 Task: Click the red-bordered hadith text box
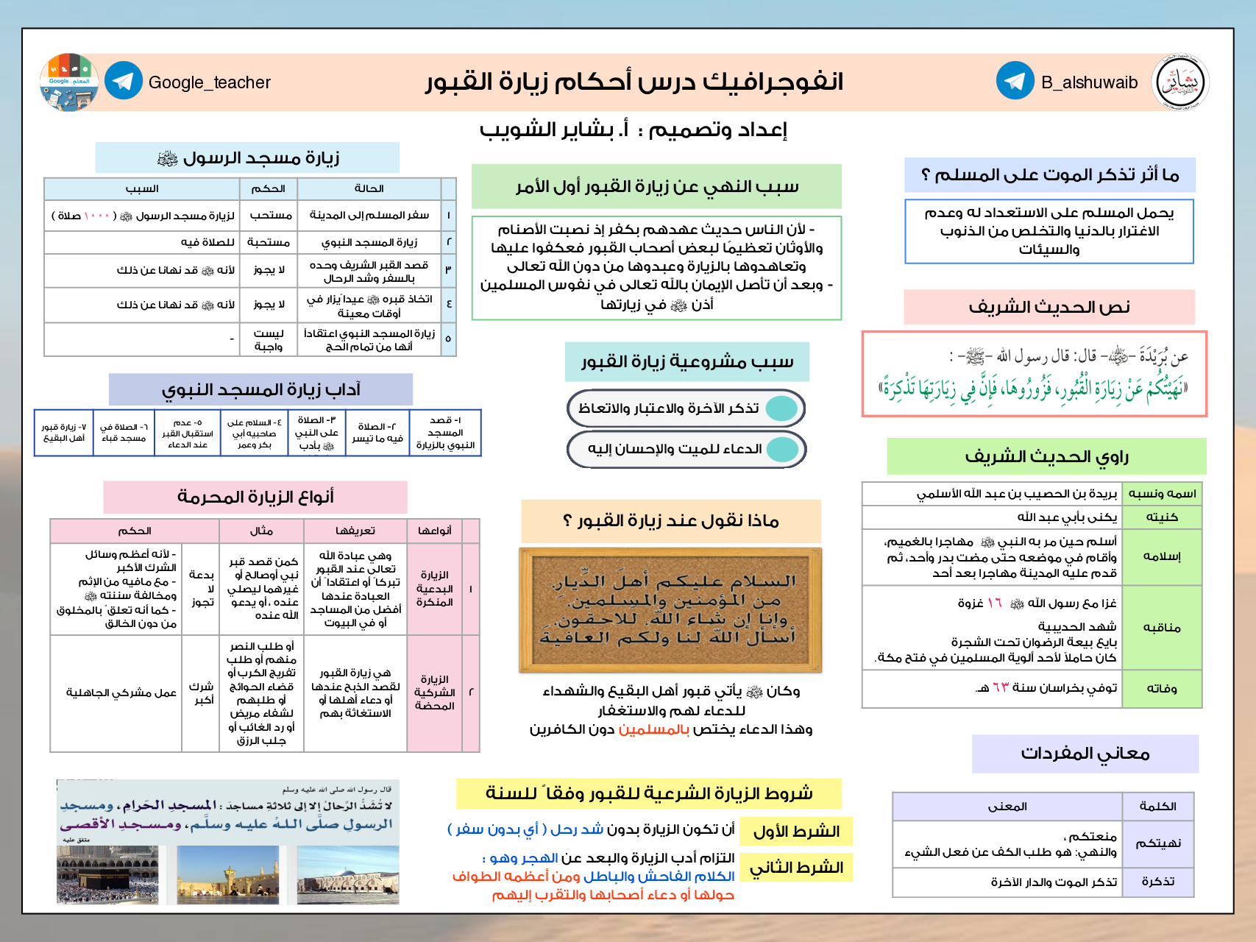coord(1034,374)
